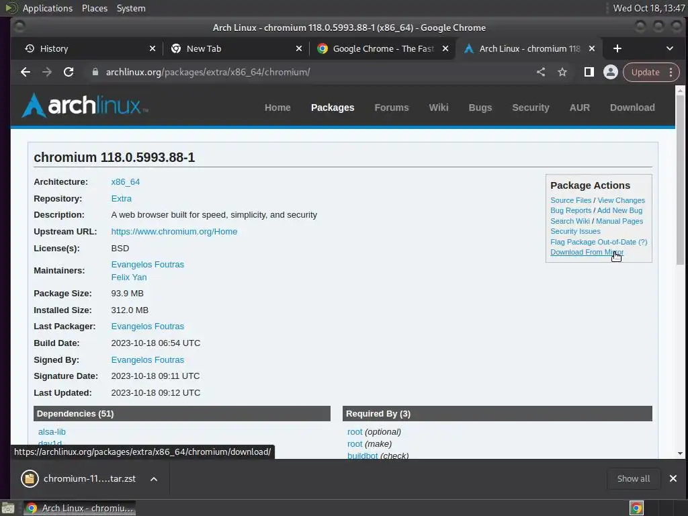Share this page via share icon
Screen dimensions: 688x516
[541, 72]
